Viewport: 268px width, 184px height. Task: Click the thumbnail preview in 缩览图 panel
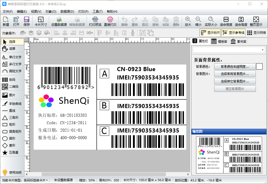click(229, 155)
